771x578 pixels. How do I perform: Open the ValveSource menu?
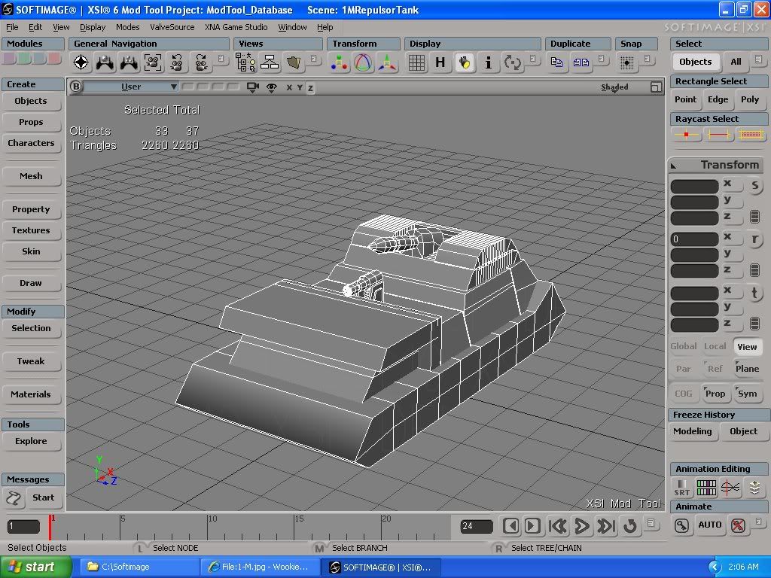[x=172, y=27]
